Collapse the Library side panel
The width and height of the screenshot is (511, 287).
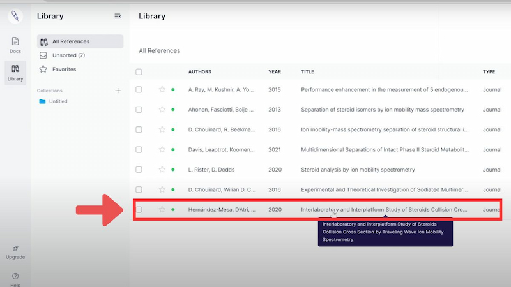point(118,16)
